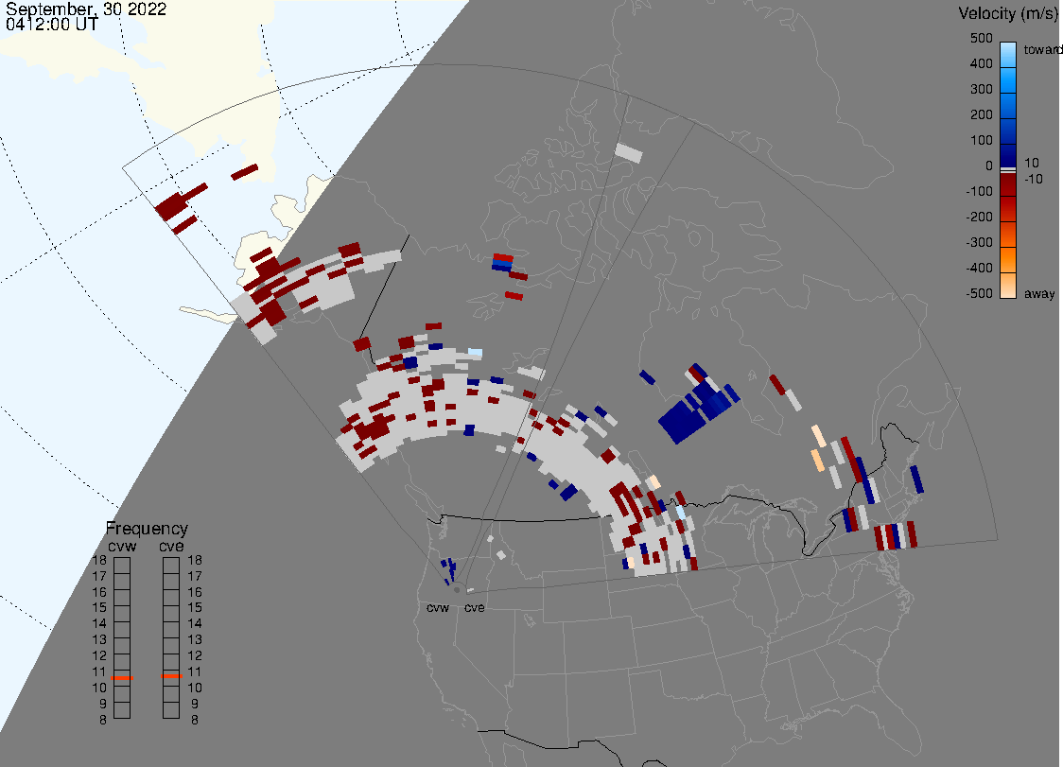1063x767 pixels.
Task: Click the 500 label on velocity scale
Action: coord(981,38)
